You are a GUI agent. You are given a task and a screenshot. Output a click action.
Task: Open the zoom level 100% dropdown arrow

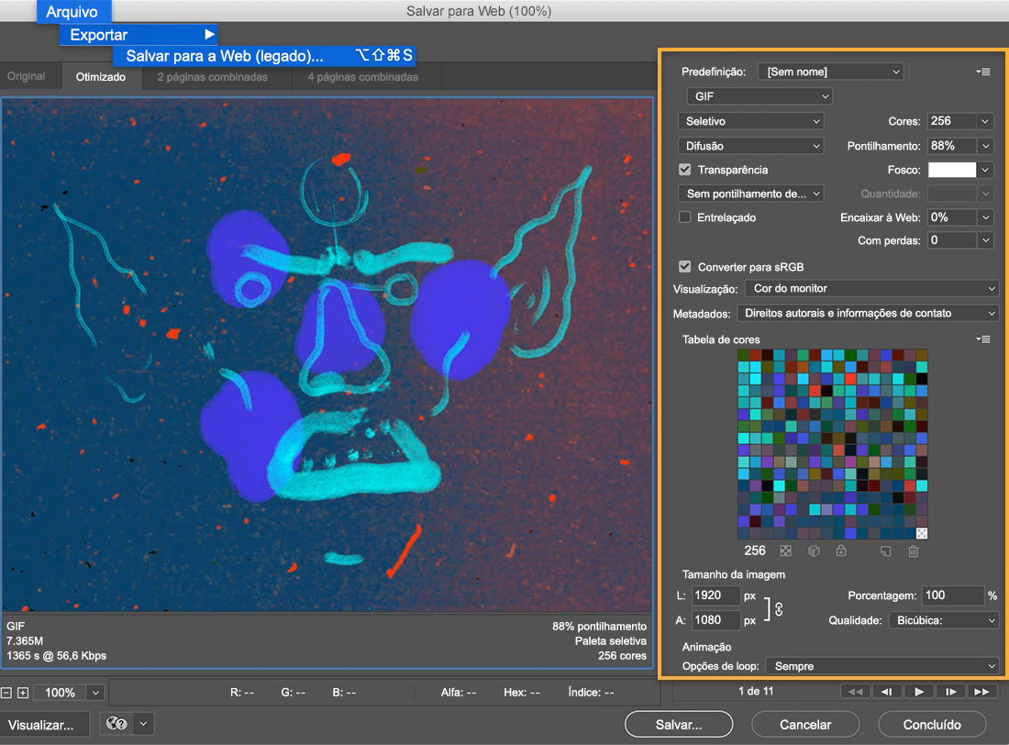(95, 693)
